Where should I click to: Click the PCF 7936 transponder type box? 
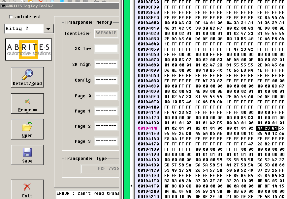pos(100,169)
